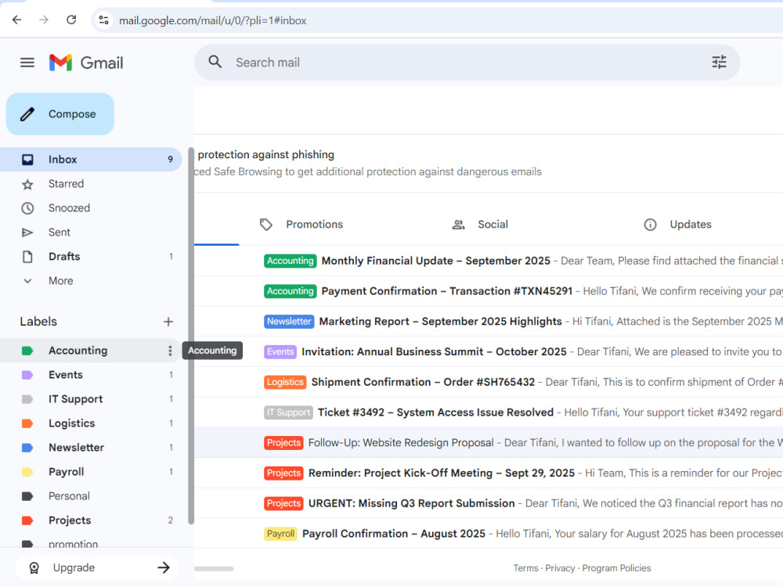Viewport: 783px width, 587px height.
Task: Select red Projects label color tag
Action: (x=27, y=520)
